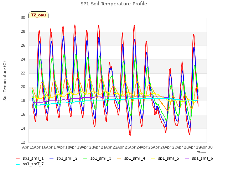Click the Apr 18 x-axis tick label
This screenshot has height=171, width=228.
pos(64,147)
